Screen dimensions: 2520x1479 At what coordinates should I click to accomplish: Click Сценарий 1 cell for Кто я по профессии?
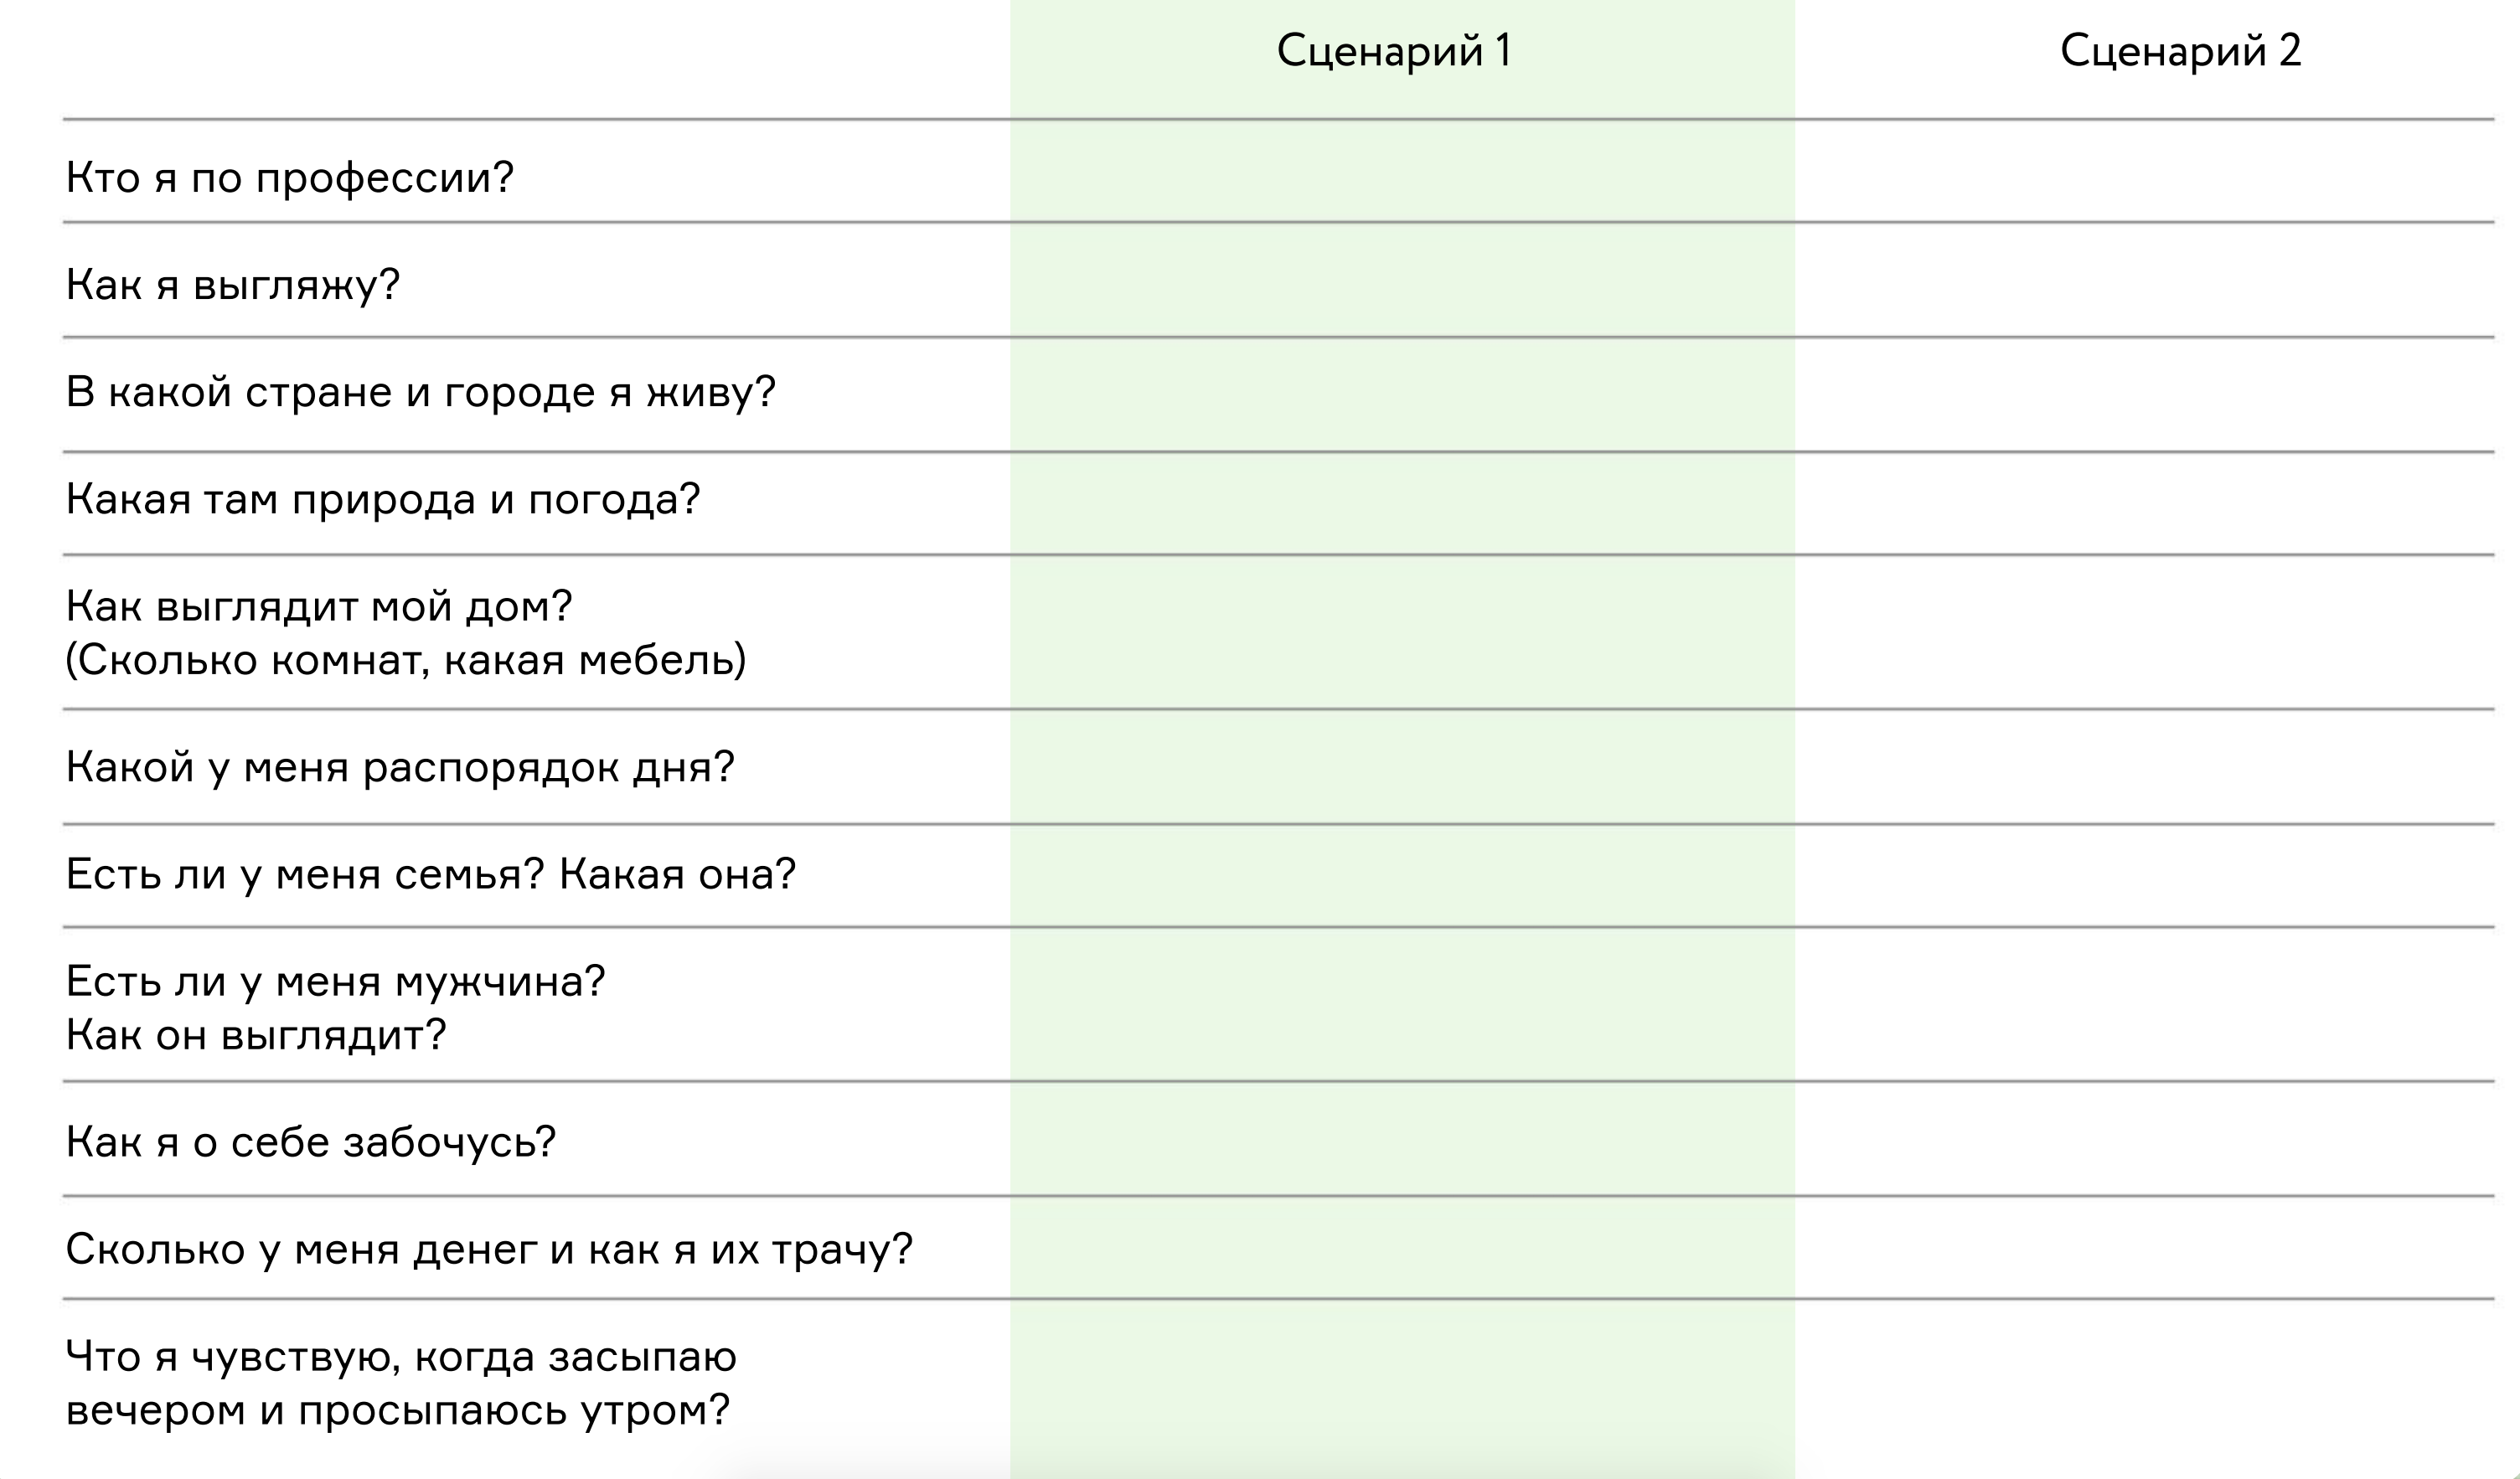[1402, 172]
